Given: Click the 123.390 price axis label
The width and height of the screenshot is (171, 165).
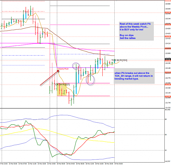Looking at the screenshot, I should (x=168, y=63).
